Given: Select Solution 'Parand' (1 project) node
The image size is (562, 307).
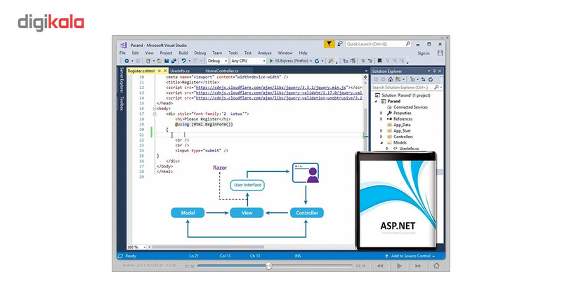Looking at the screenshot, I should click(403, 95).
